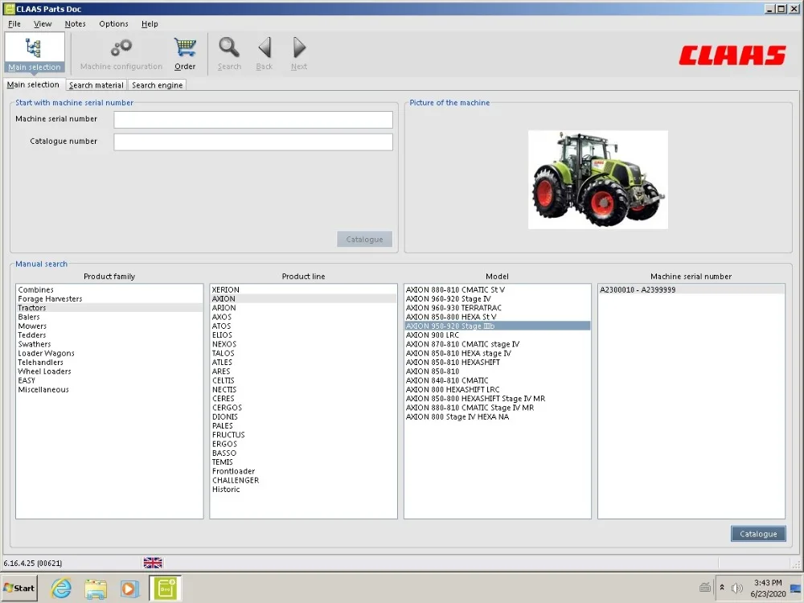Switch to the Main selection tab
This screenshot has height=603, width=804.
[x=33, y=84]
